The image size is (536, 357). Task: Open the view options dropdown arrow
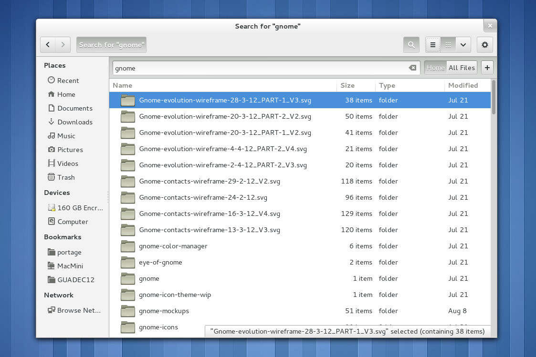pos(463,45)
